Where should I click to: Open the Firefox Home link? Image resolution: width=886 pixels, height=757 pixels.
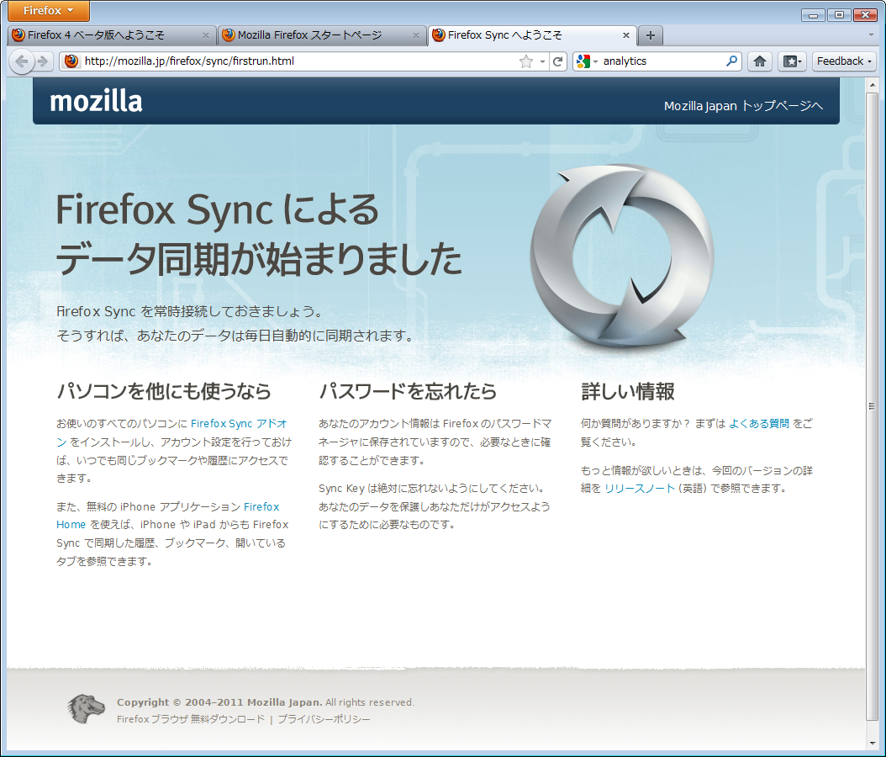coord(261,506)
